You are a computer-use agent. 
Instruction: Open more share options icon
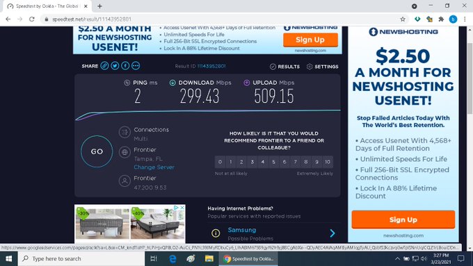[x=136, y=66]
